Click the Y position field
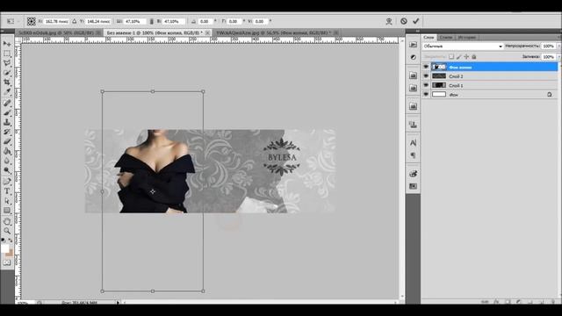 click(98, 21)
